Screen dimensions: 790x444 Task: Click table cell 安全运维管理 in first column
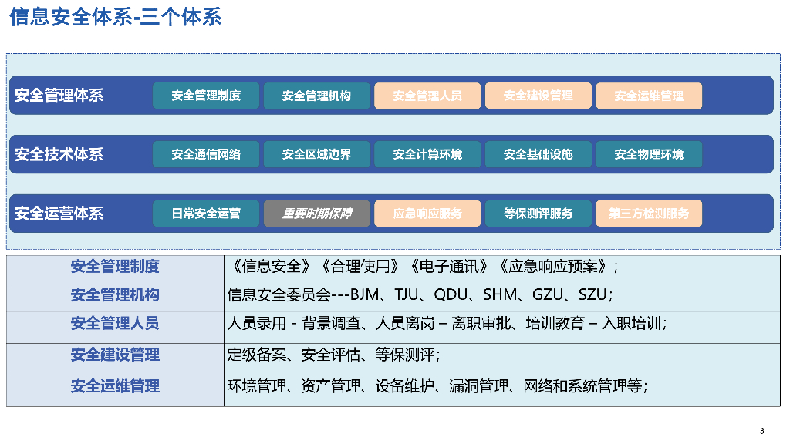point(116,391)
